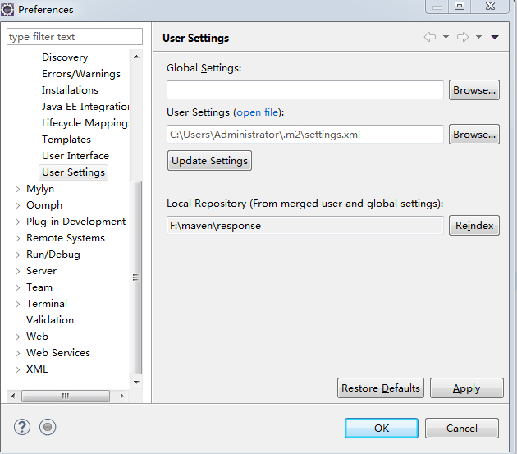Select Web Services in tree
This screenshot has height=454, width=517.
(x=58, y=353)
